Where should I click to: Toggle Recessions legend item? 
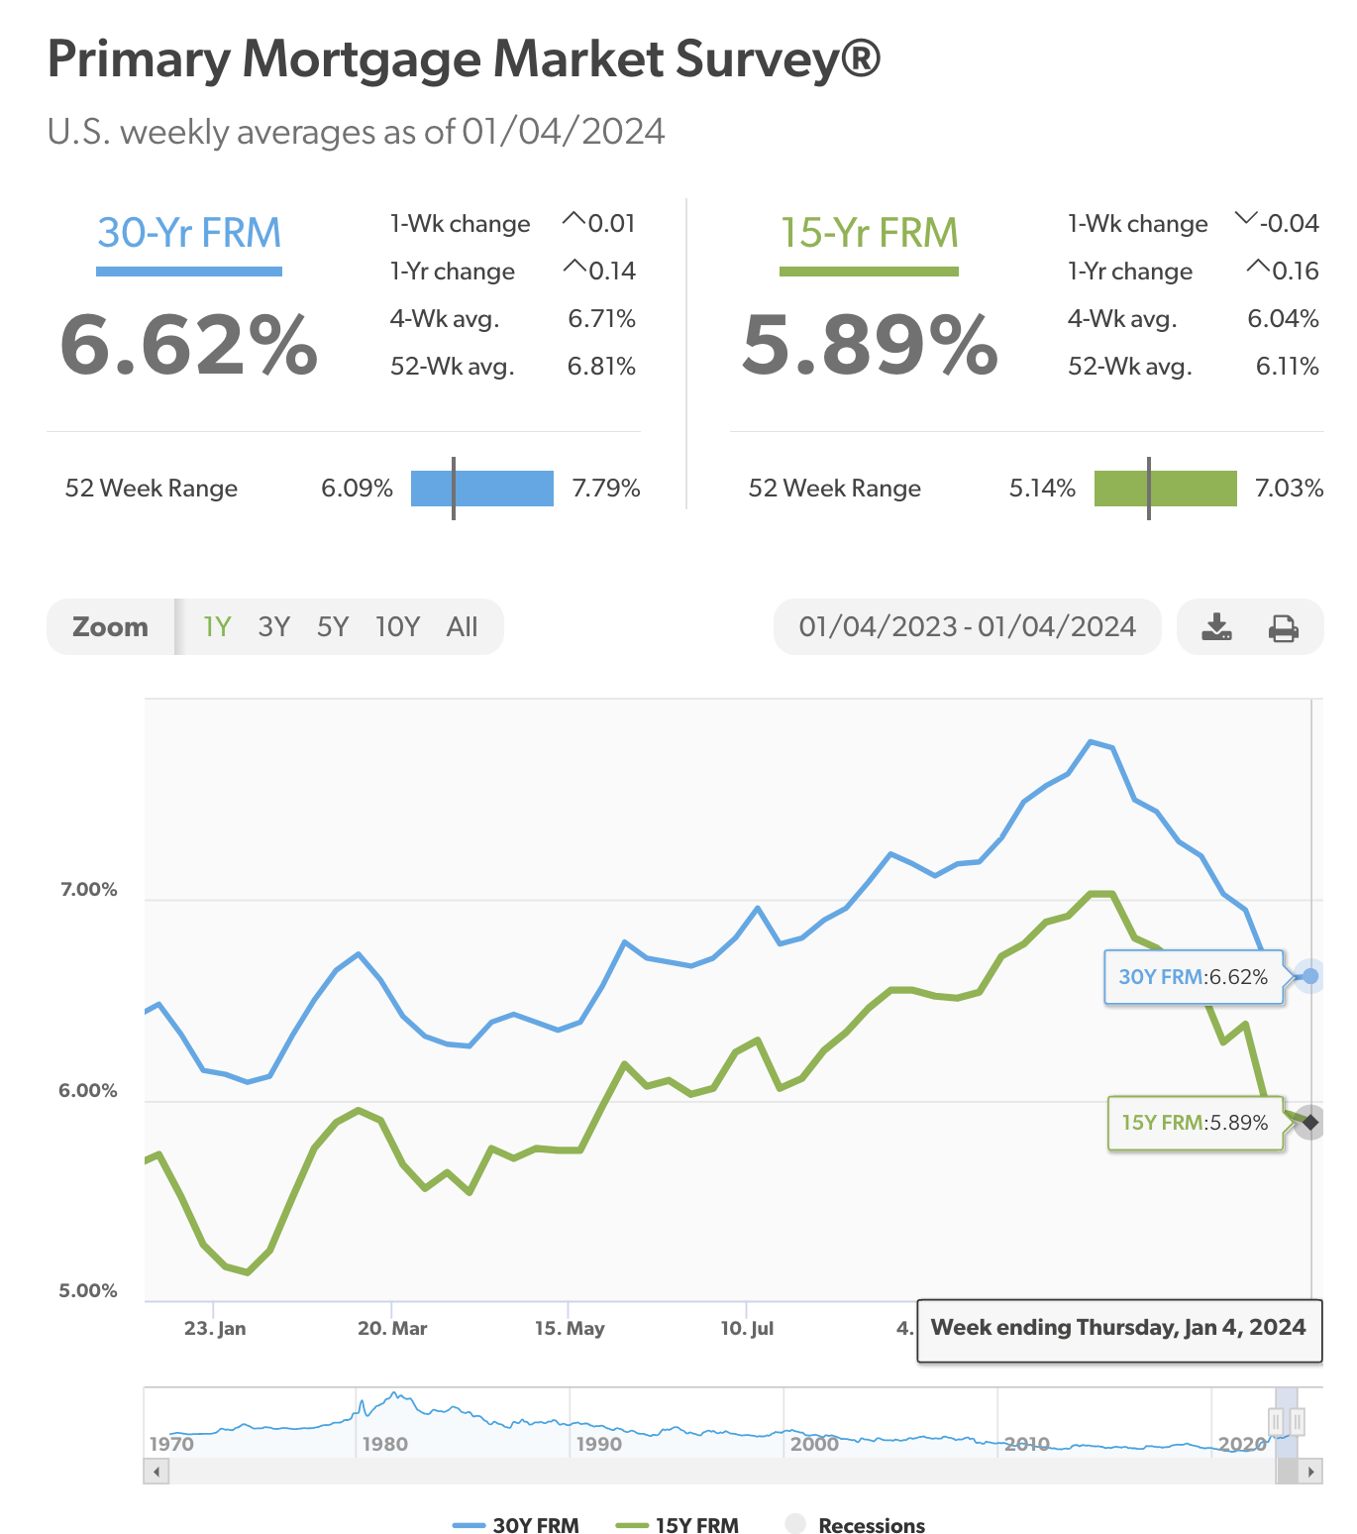click(855, 1524)
